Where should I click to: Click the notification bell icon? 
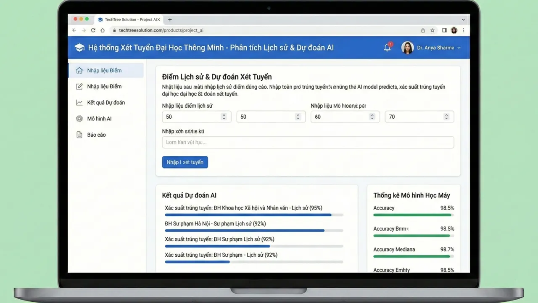(x=387, y=48)
